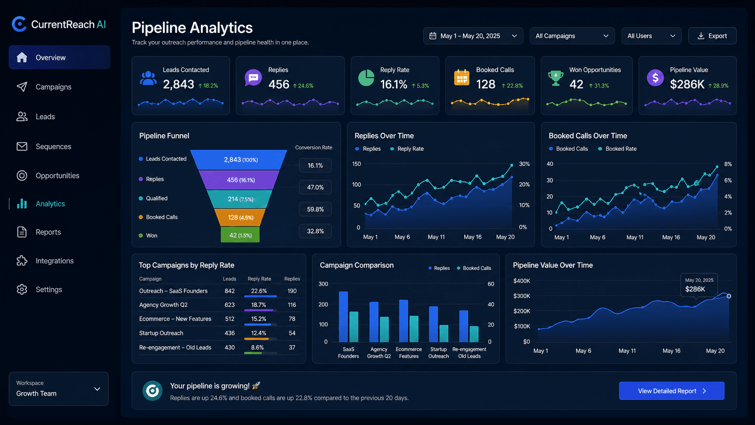
Task: Go to Integrations
Action: coord(60,261)
